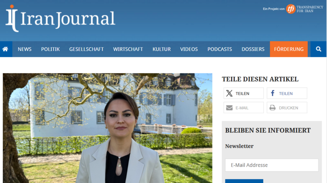Open the Podcasts page
Screen dimensions: 327x183
click(220, 49)
